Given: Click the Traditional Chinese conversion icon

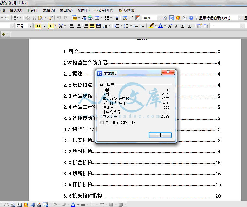Looking at the screenshot, I should pos(16,18).
